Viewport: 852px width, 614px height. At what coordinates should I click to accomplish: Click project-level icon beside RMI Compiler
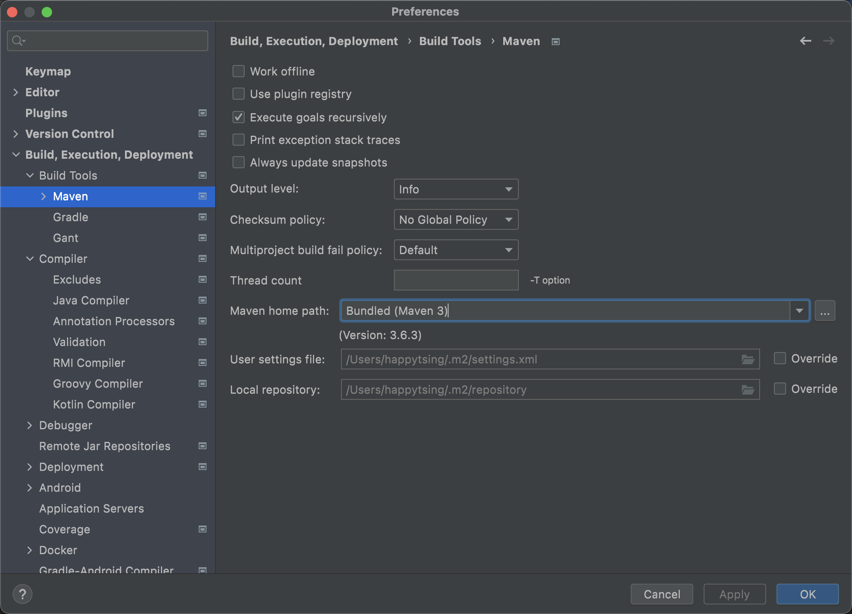tap(202, 363)
